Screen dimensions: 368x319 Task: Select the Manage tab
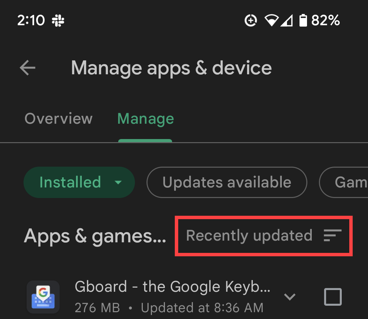[145, 119]
